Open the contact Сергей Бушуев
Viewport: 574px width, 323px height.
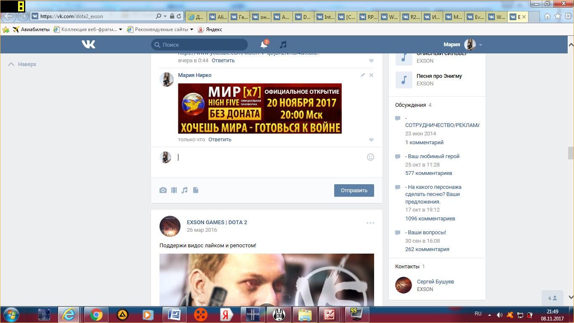[436, 281]
